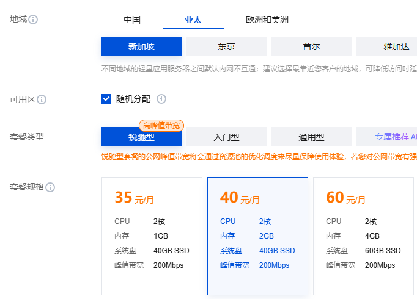The image size is (417, 299).
Task: Select the 亚太 region tab
Action: (193, 20)
